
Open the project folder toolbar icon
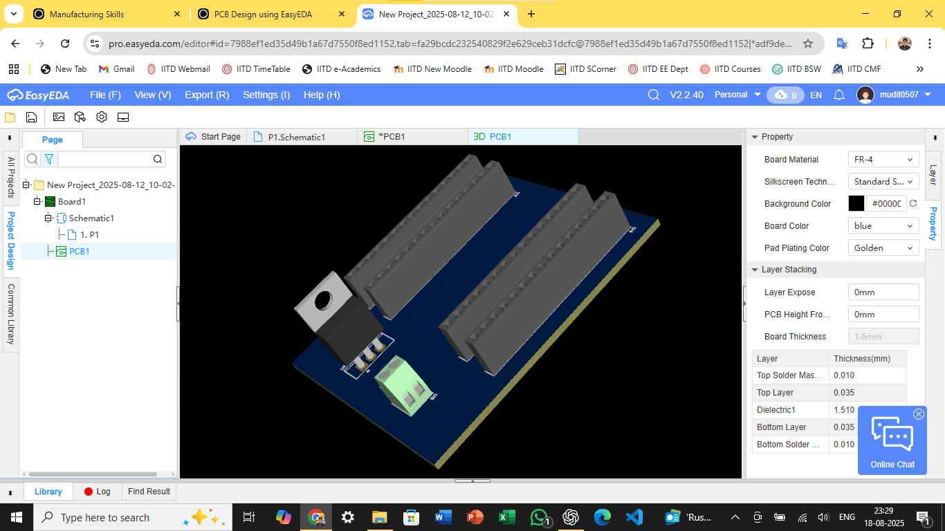tap(10, 117)
